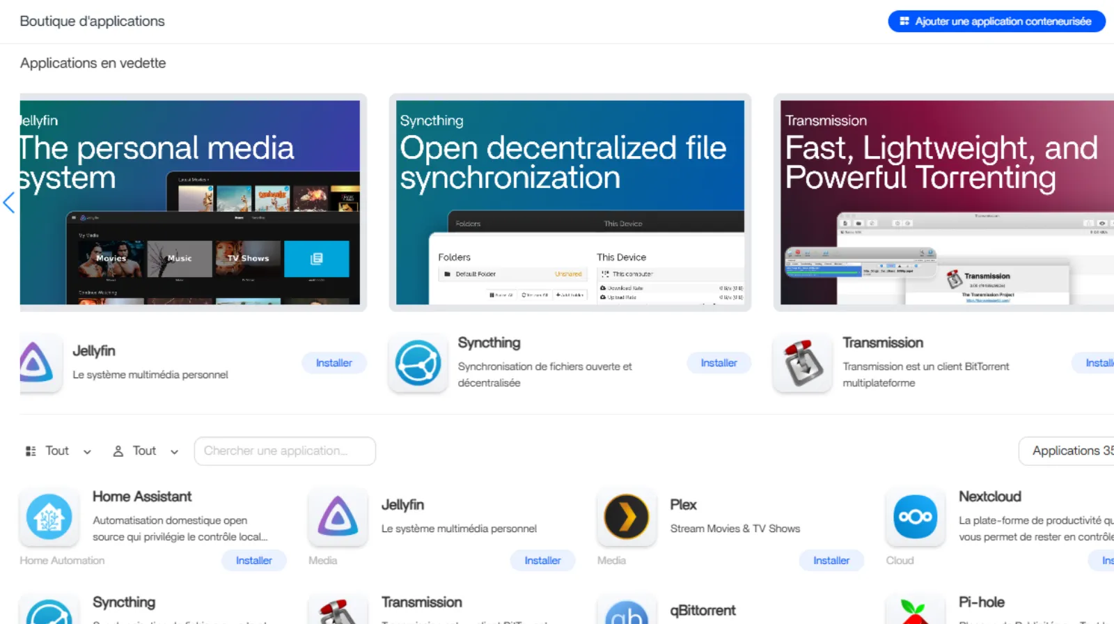Viewport: 1114px width, 624px height.
Task: Install Home Assistant from the app list
Action: (253, 561)
